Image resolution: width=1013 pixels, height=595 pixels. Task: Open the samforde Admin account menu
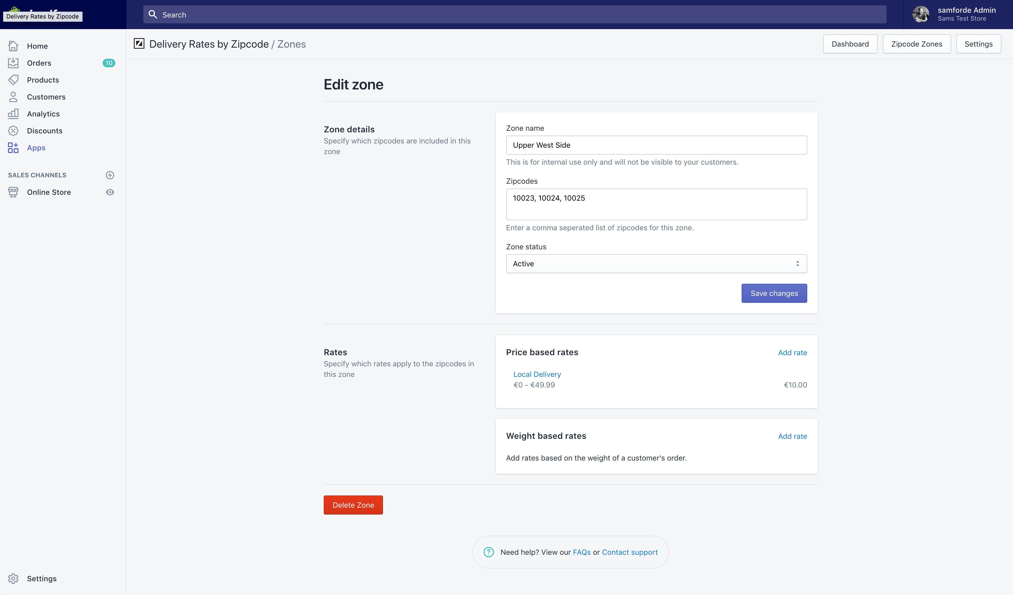pos(958,14)
